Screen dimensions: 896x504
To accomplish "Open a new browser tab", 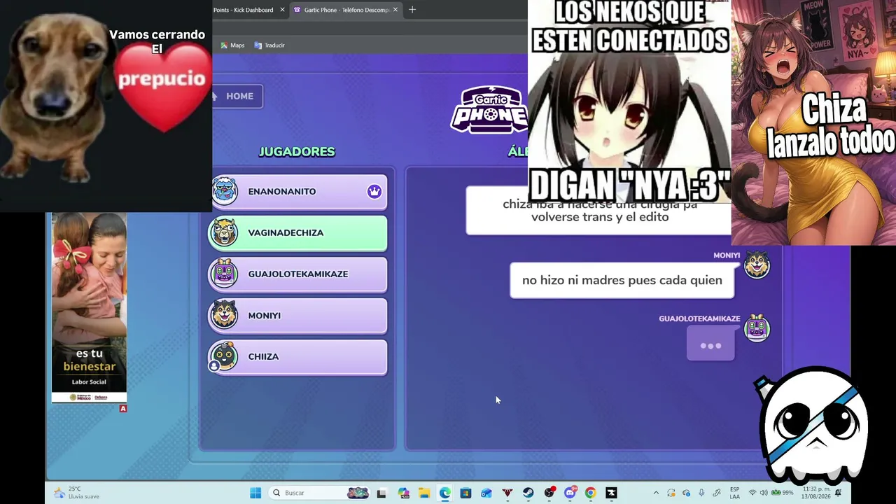I will pos(412,10).
